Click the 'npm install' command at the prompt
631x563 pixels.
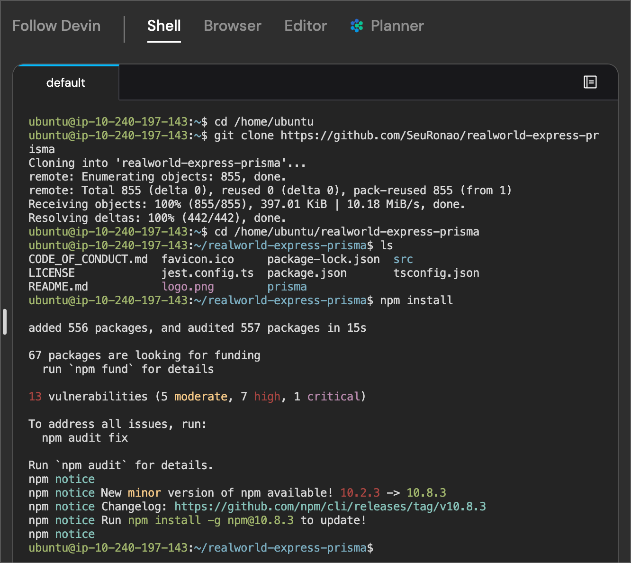(x=416, y=300)
